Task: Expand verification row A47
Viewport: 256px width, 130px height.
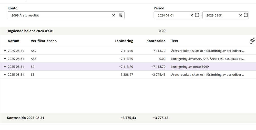Action: click(x=5, y=51)
